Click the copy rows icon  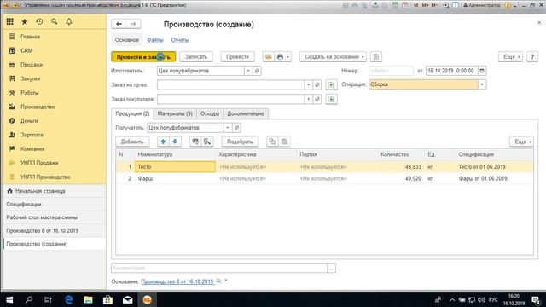coord(272,142)
